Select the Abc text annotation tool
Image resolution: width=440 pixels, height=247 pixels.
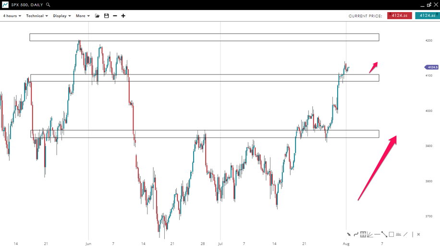point(398,235)
